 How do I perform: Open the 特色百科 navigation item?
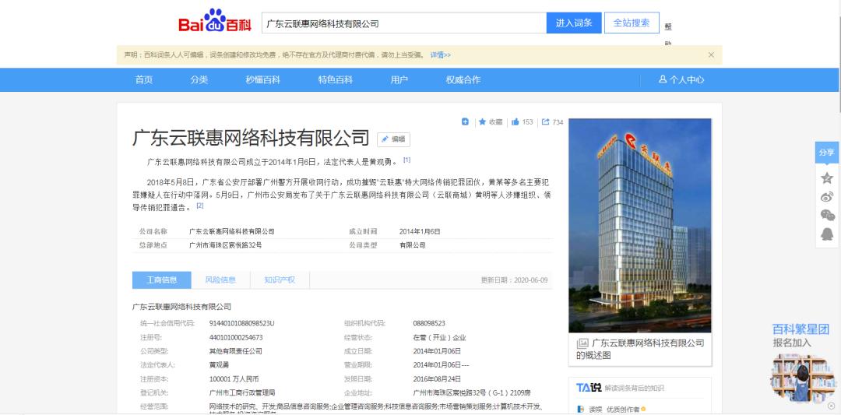(x=335, y=80)
